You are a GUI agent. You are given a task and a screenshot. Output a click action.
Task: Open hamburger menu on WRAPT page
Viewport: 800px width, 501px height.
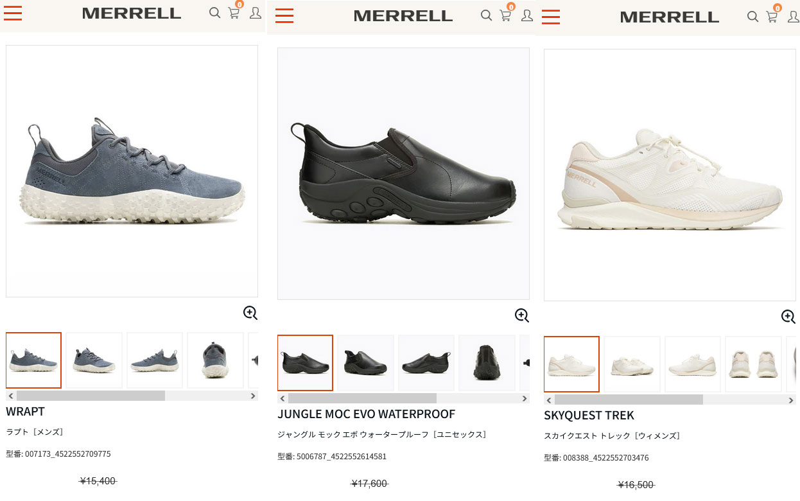[x=13, y=13]
